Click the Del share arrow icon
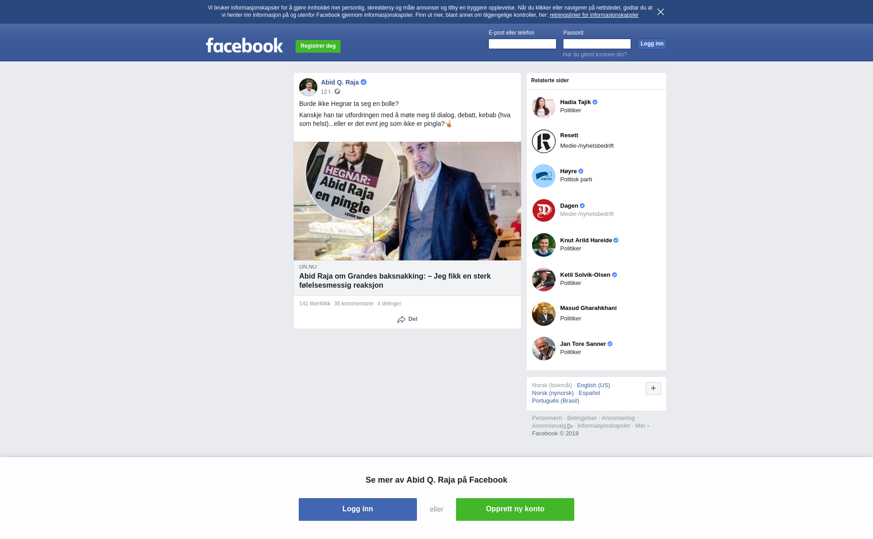 click(401, 319)
